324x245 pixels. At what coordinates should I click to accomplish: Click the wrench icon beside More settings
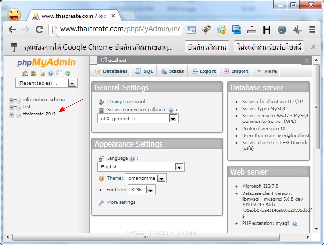(101, 203)
